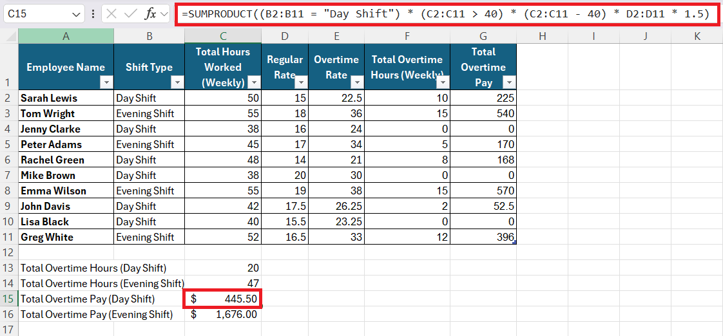
Task: Select column B header
Action: coord(149,36)
